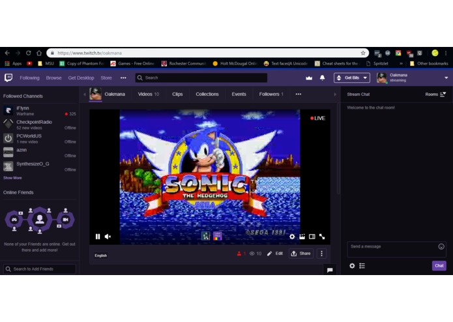The image size is (453, 322).
Task: Open Other bookmarks folder
Action: tap(429, 63)
